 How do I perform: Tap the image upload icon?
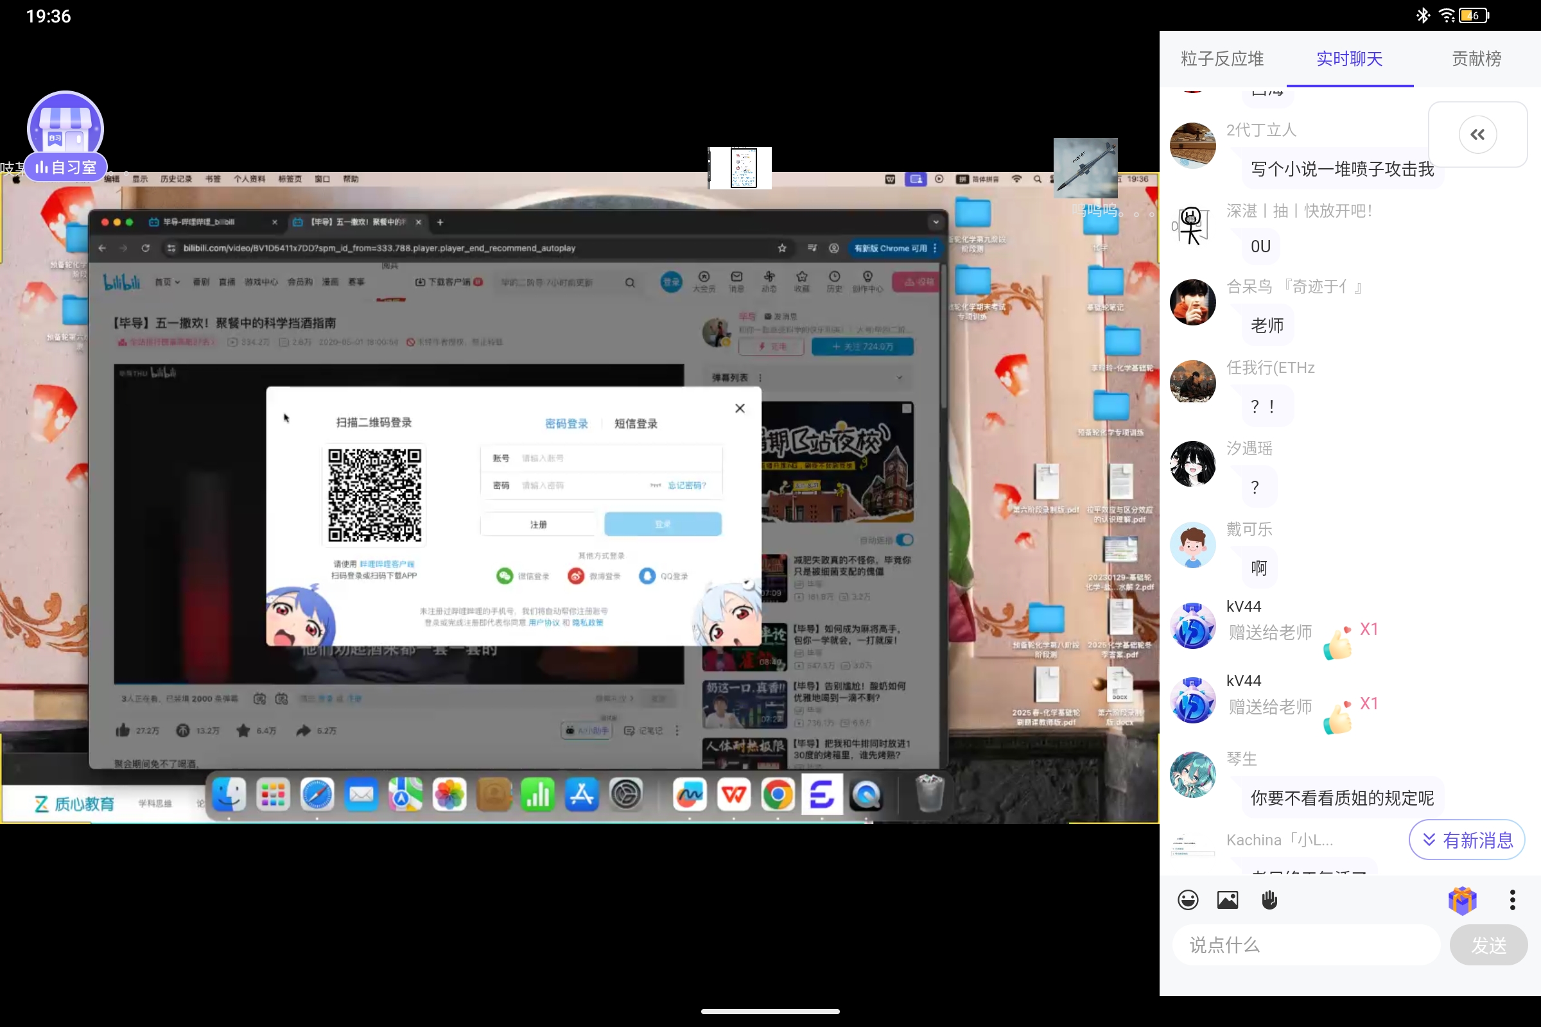[1228, 900]
